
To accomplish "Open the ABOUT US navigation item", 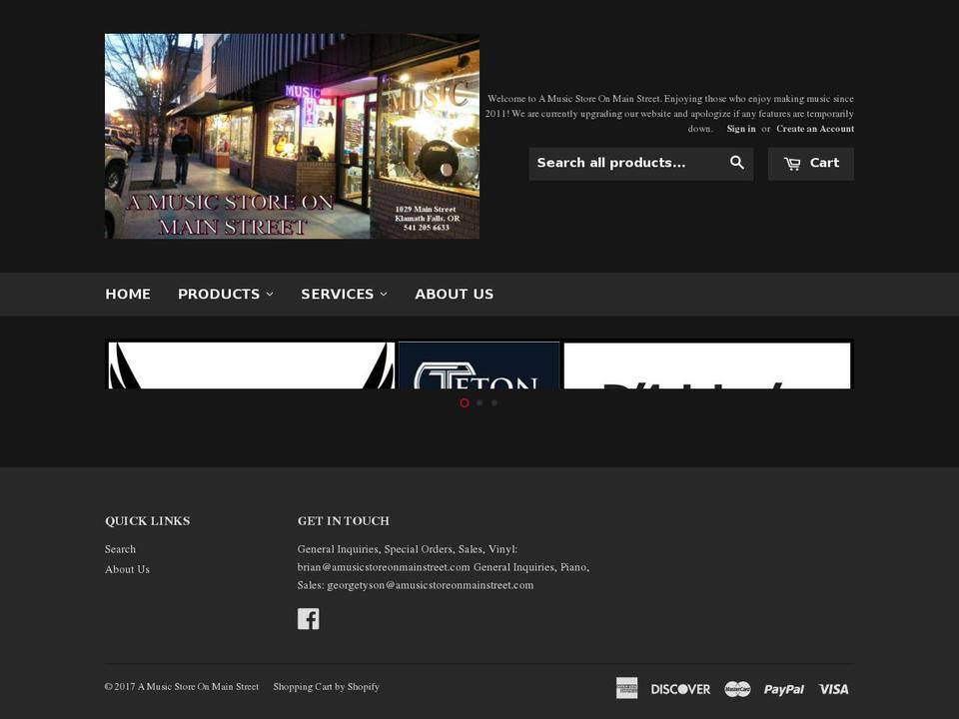I will click(x=455, y=294).
